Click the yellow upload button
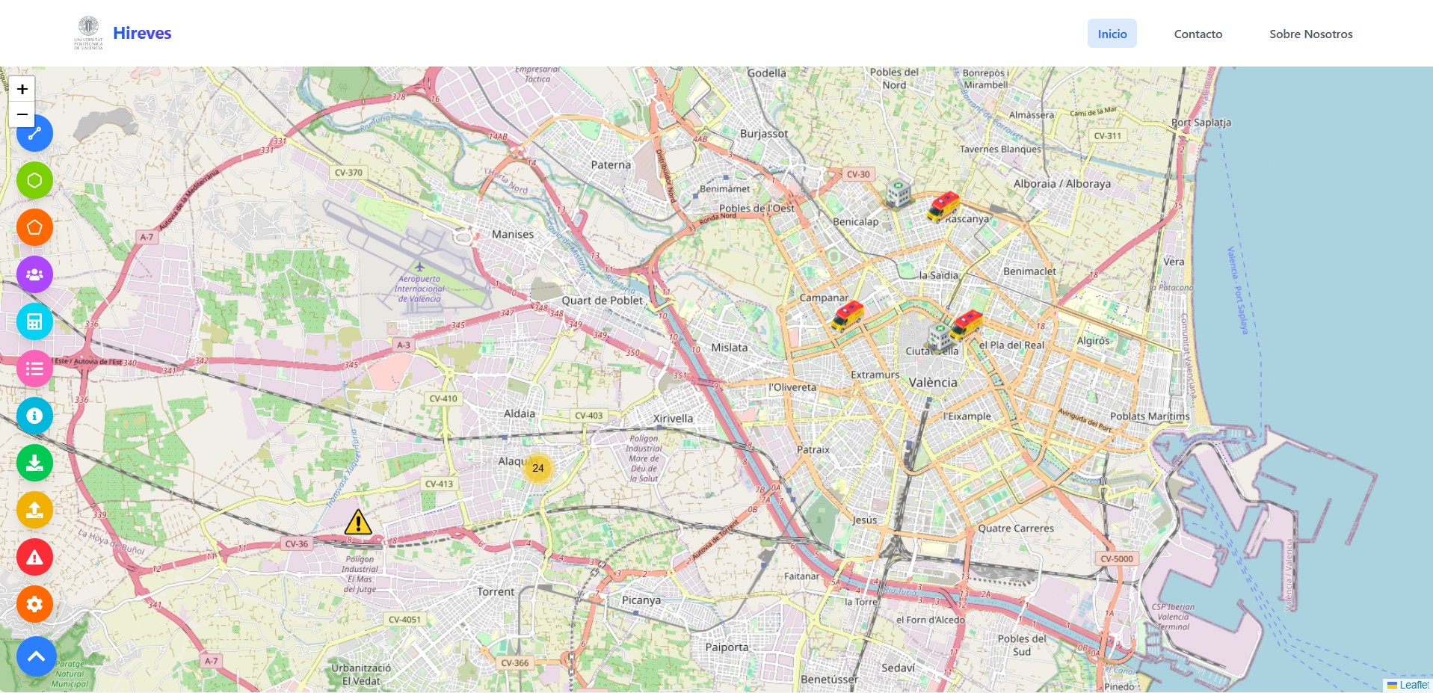The image size is (1433, 693). pyautogui.click(x=34, y=510)
